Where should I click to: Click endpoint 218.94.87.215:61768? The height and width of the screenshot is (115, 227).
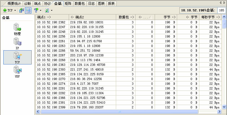86,41
